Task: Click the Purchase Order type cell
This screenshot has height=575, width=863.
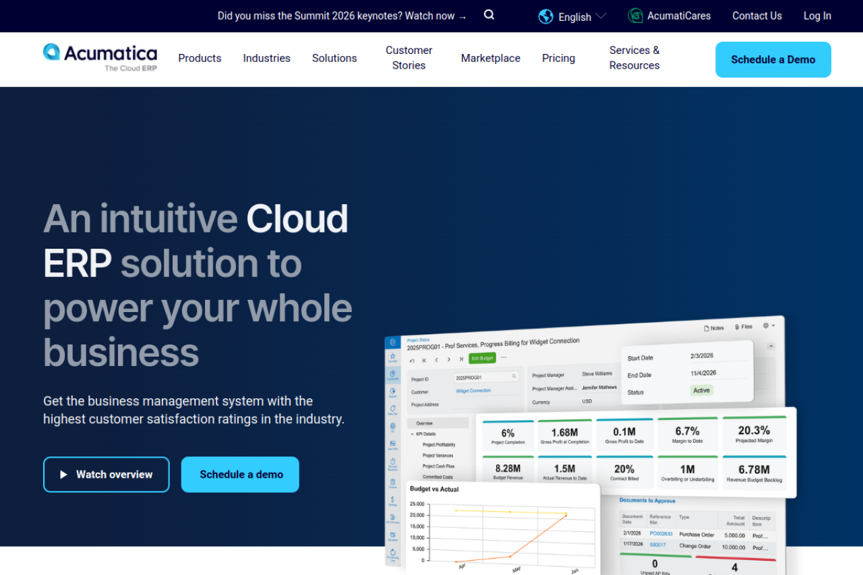Action: (696, 535)
